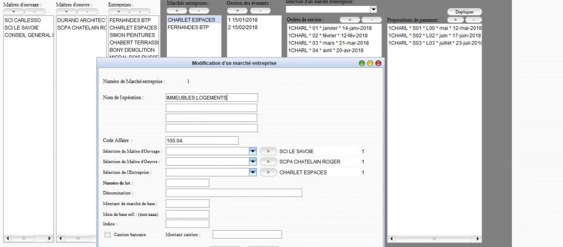Focus the Montant de marché de base field

tap(188, 204)
